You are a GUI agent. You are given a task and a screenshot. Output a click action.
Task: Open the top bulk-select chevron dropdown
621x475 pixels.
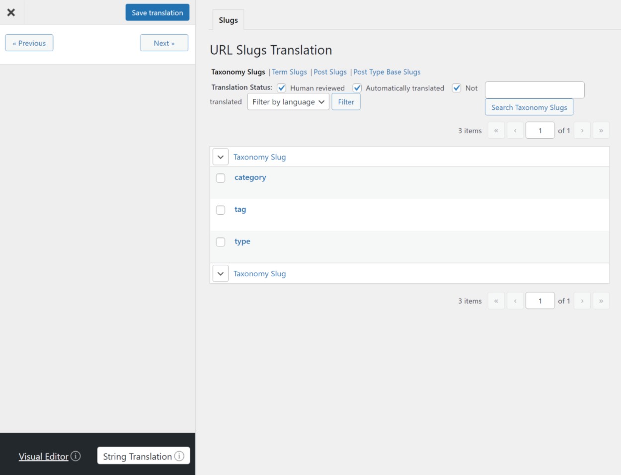(220, 157)
